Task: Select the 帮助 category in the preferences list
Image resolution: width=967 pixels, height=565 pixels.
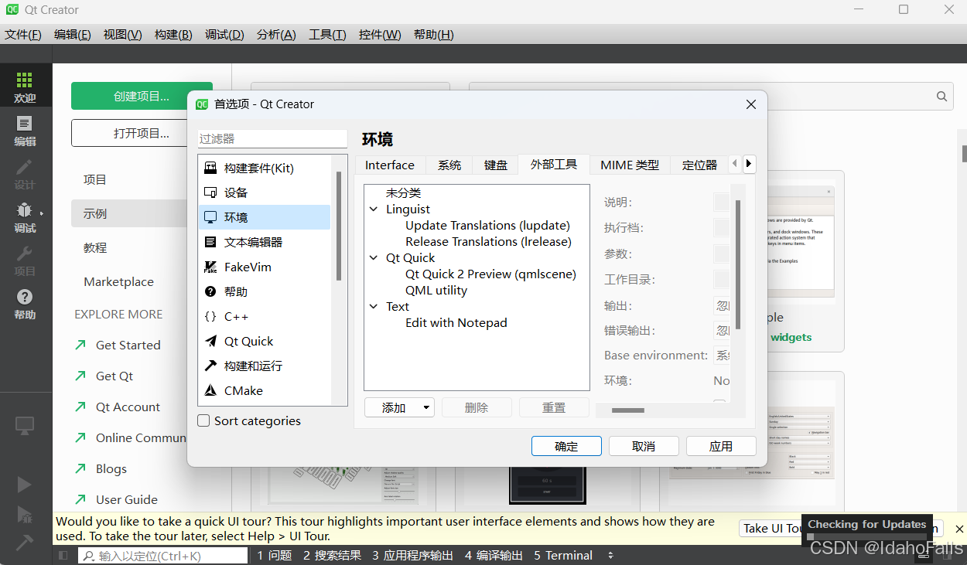Action: (x=265, y=291)
